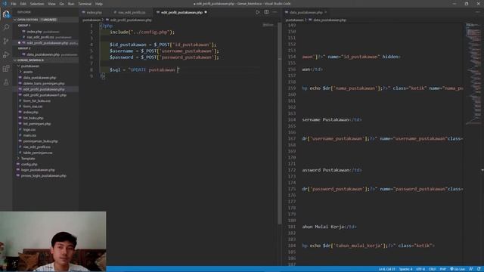Click CRLF end-of-line in status bar
Image resolution: width=484 pixels, height=272 pixels.
click(x=432, y=269)
